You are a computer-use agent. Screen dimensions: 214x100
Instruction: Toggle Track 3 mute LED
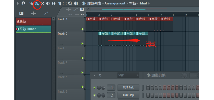click(82, 58)
